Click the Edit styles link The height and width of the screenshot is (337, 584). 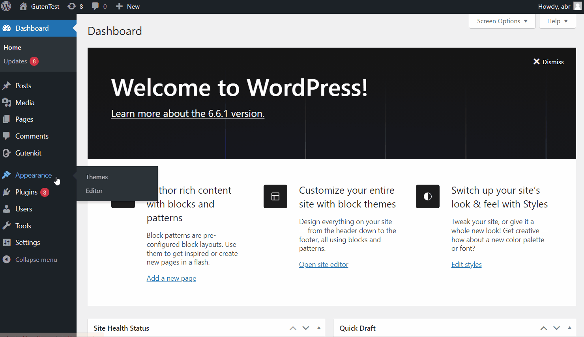(x=466, y=265)
